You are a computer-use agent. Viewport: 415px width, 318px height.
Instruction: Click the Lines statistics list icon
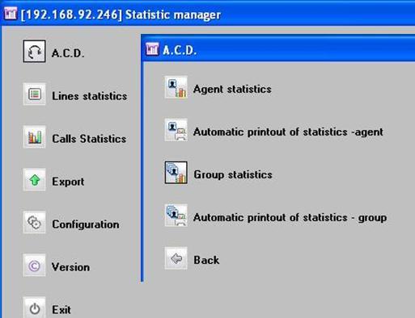tap(34, 94)
